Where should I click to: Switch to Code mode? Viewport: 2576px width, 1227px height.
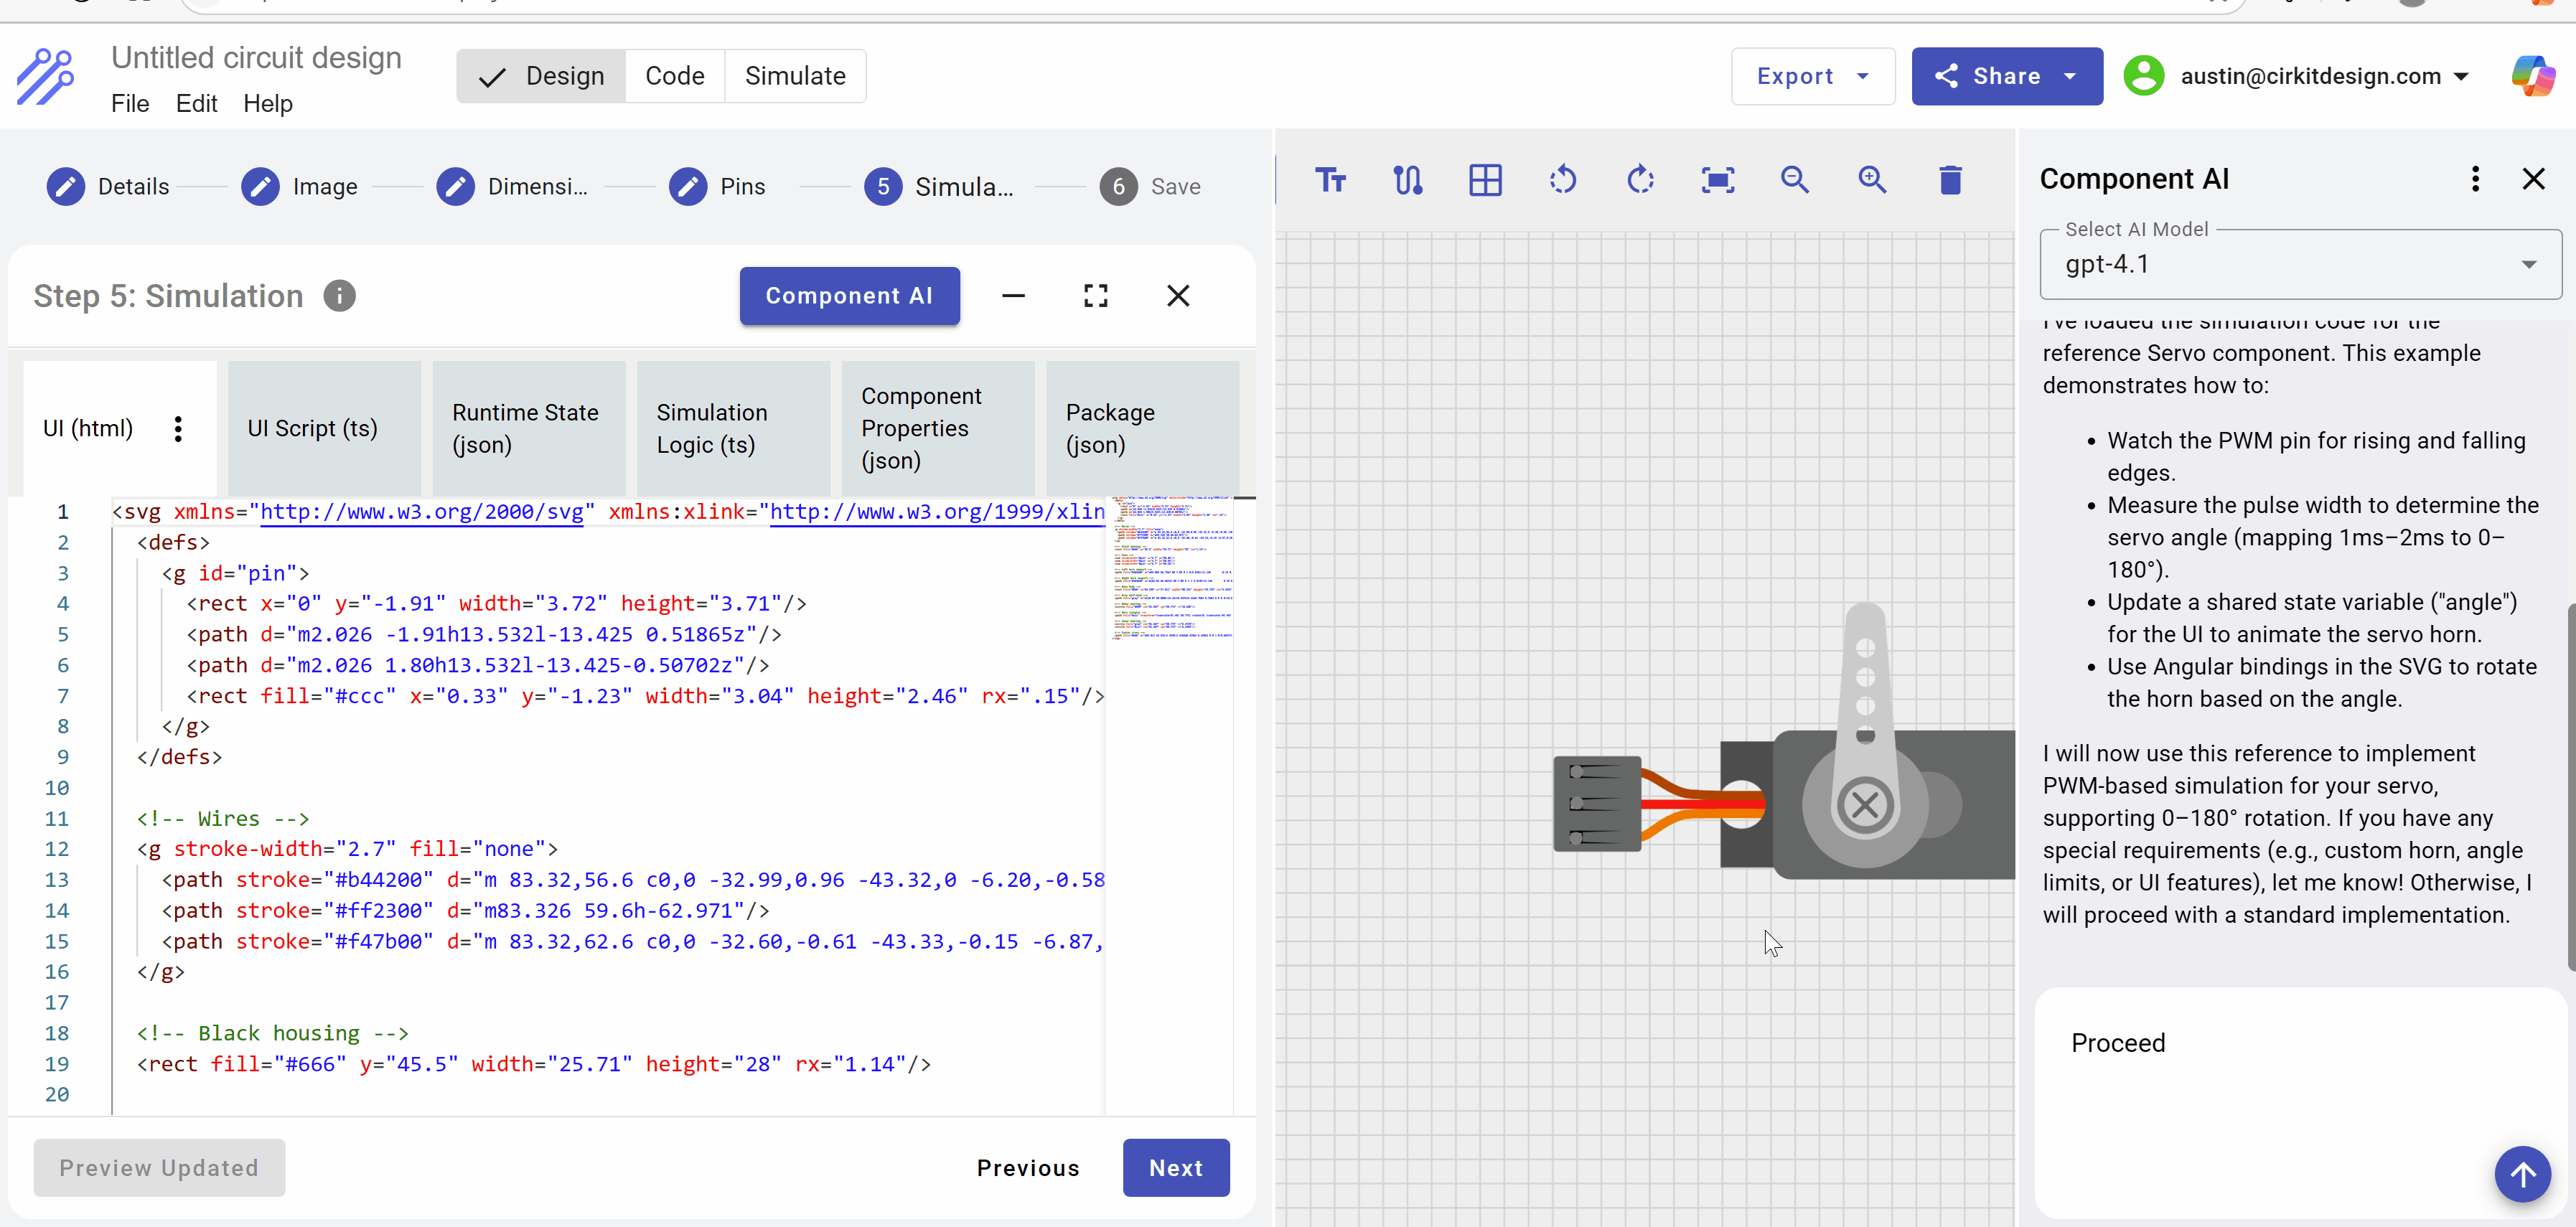675,76
